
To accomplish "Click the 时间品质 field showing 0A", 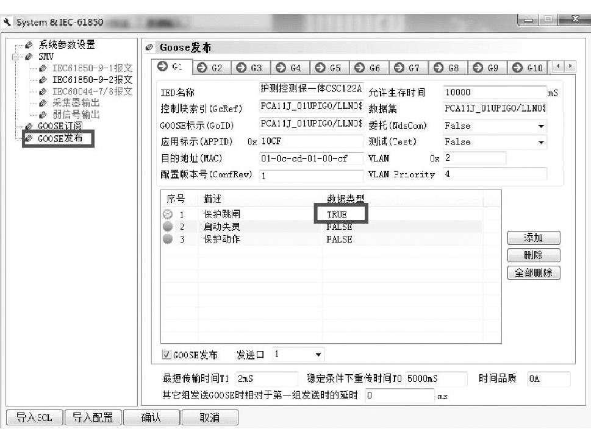I will [x=549, y=378].
